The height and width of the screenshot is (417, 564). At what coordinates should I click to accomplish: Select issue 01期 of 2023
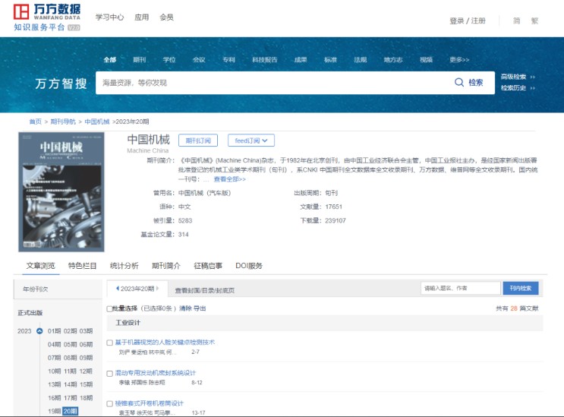point(55,331)
